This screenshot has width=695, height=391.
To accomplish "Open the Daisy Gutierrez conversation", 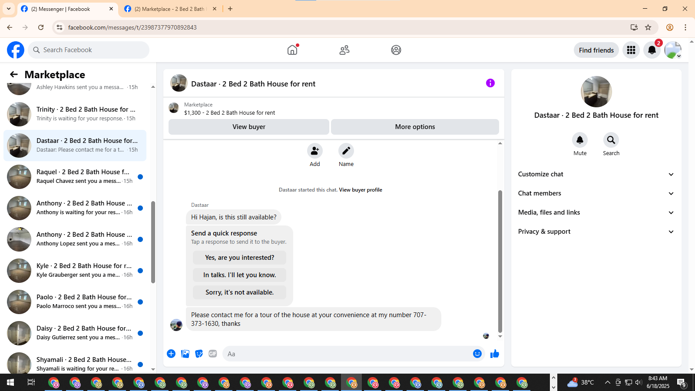I will [75, 333].
